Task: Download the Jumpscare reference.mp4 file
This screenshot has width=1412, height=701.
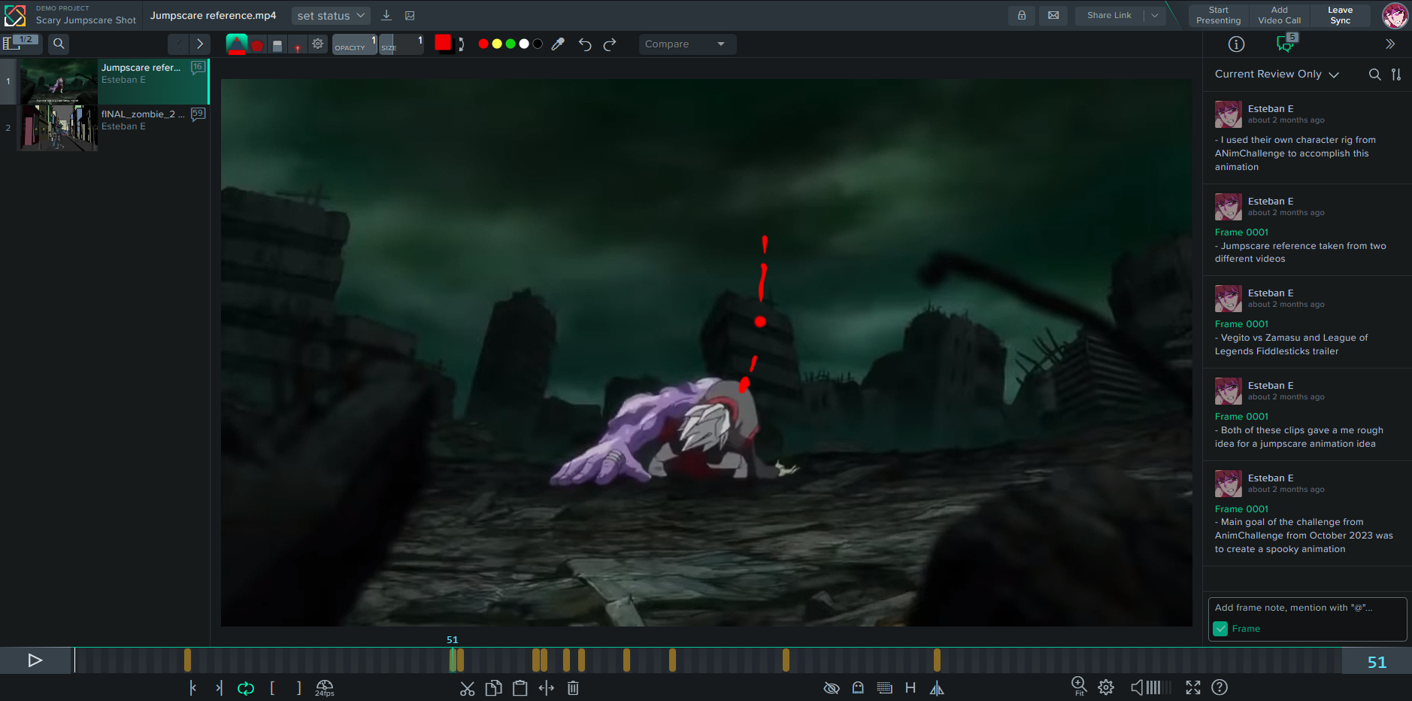Action: coord(386,15)
